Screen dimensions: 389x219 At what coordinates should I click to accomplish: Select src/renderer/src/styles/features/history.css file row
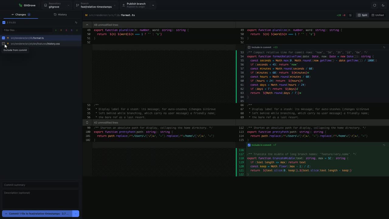tap(41, 43)
